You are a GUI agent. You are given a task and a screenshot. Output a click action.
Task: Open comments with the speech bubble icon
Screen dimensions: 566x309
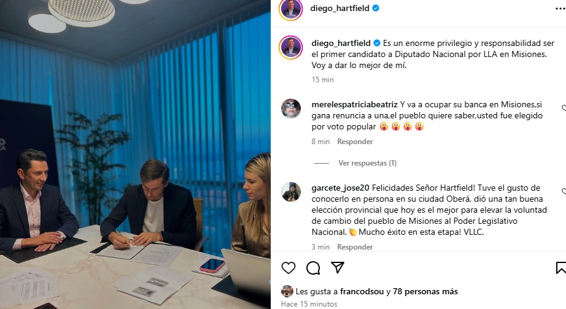313,268
